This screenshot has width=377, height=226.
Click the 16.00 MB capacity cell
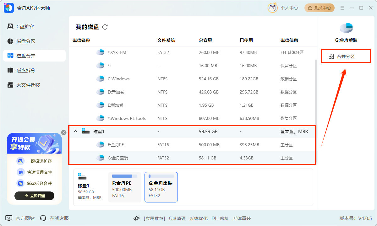(208, 66)
